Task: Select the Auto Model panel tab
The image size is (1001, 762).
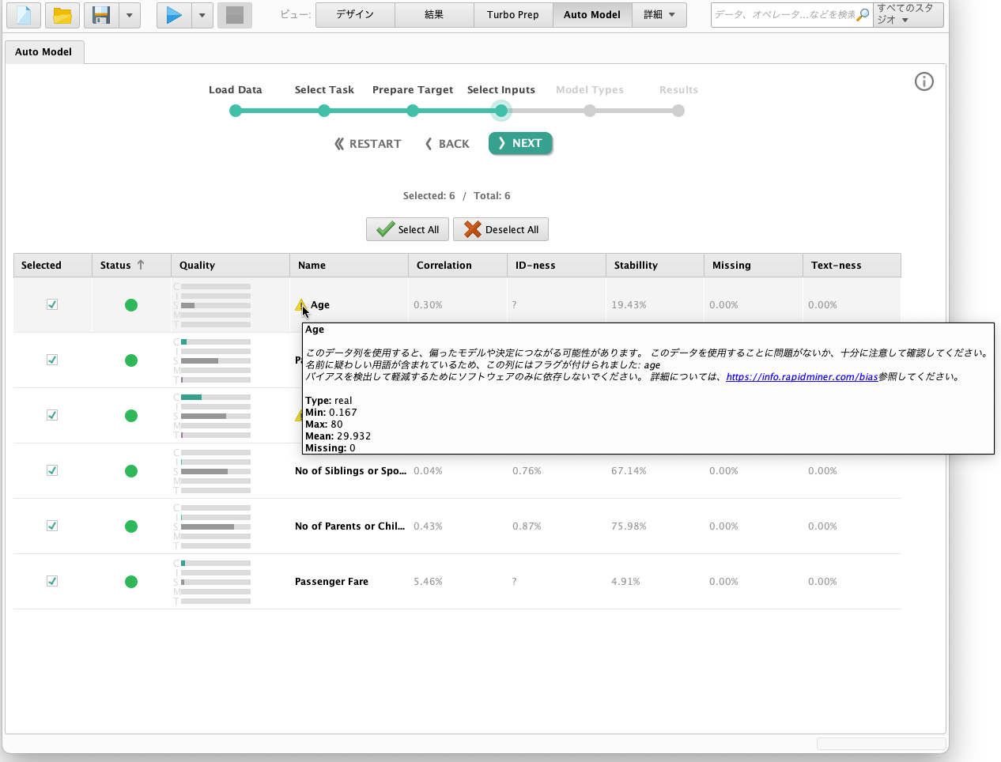Action: pos(43,52)
